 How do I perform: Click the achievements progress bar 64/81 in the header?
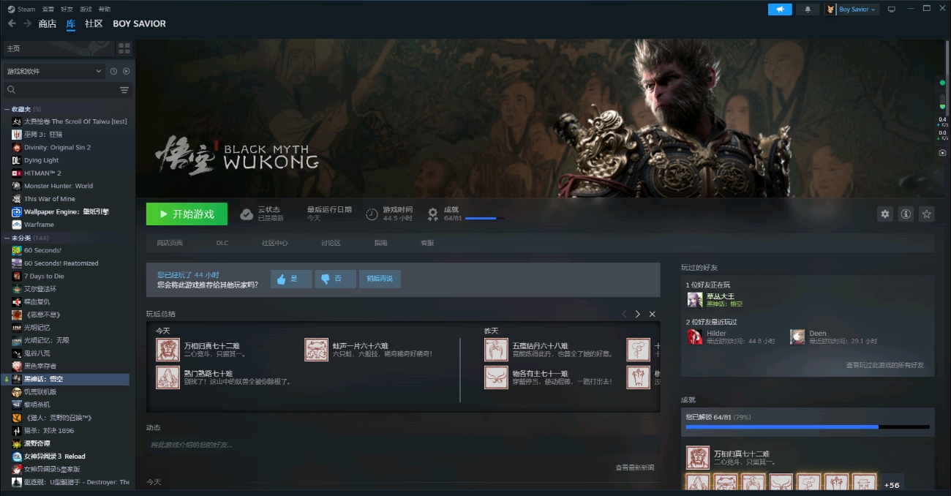[484, 218]
